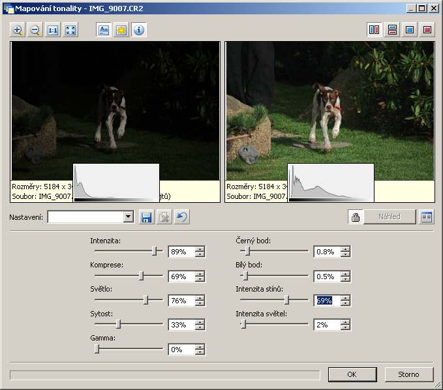443x390 pixels.
Task: Show only the red-framed single preview
Action: [x=427, y=30]
